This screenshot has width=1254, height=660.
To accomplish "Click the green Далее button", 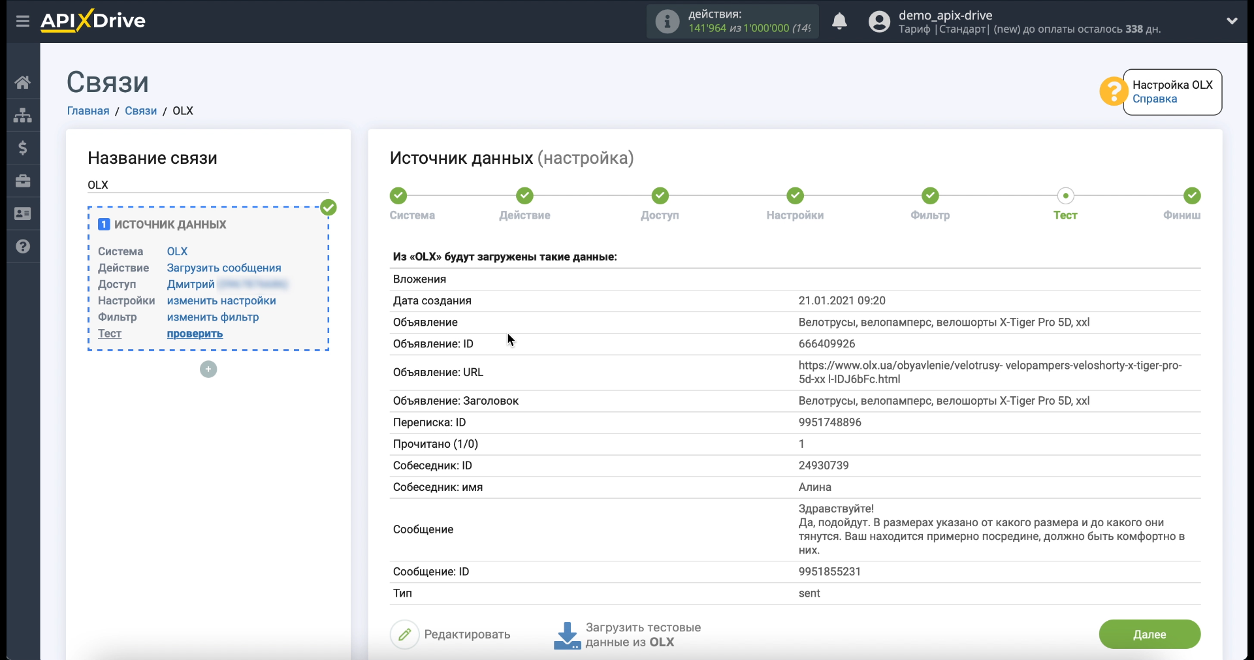I will click(x=1149, y=635).
